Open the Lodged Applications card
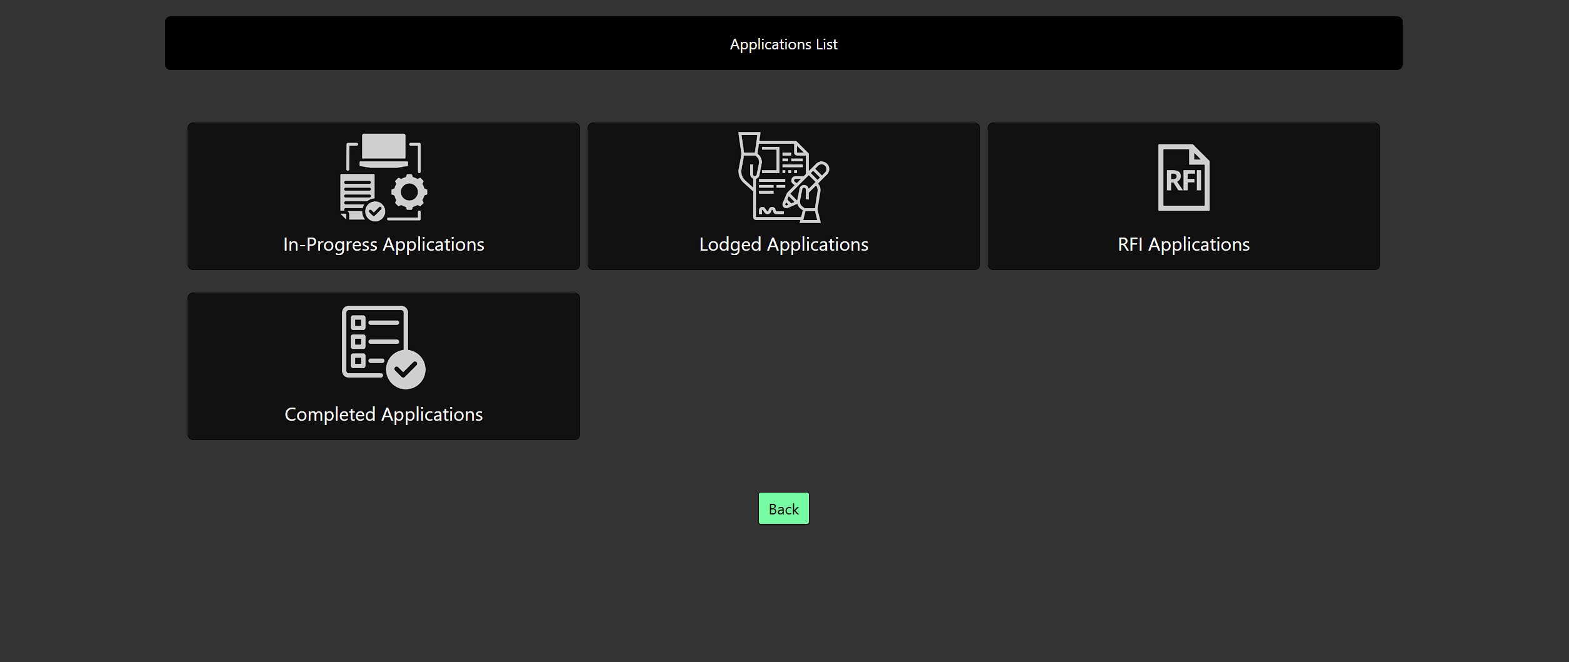Image resolution: width=1569 pixels, height=662 pixels. 783,196
